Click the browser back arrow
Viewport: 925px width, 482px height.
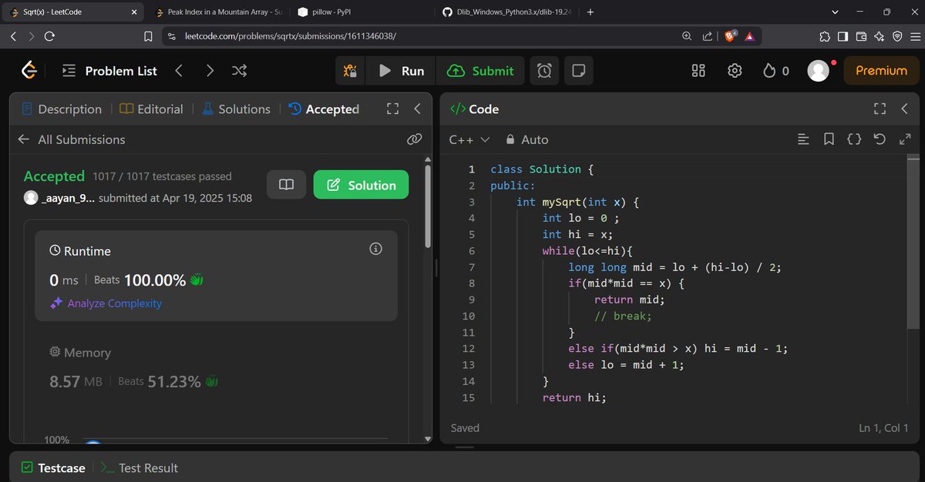13,36
